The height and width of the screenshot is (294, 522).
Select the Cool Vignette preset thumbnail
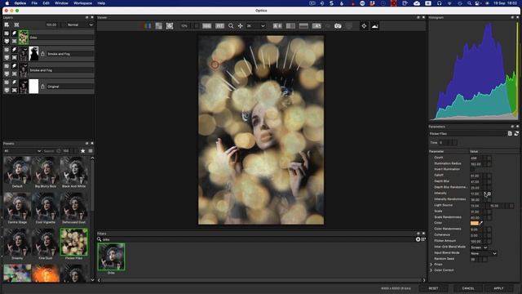pyautogui.click(x=46, y=207)
